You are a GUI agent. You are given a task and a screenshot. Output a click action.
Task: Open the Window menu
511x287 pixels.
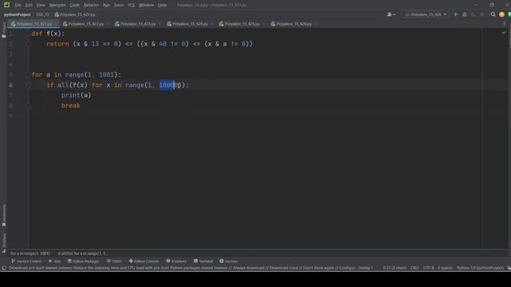click(x=146, y=5)
